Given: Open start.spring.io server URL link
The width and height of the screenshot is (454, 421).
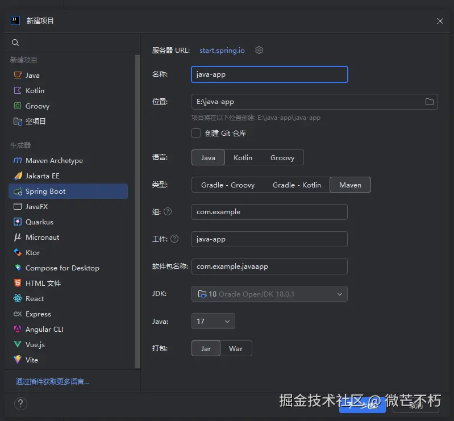Looking at the screenshot, I should click(222, 51).
